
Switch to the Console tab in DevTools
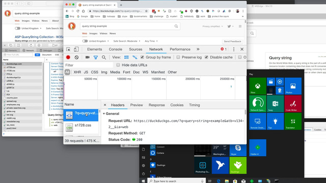(116, 49)
